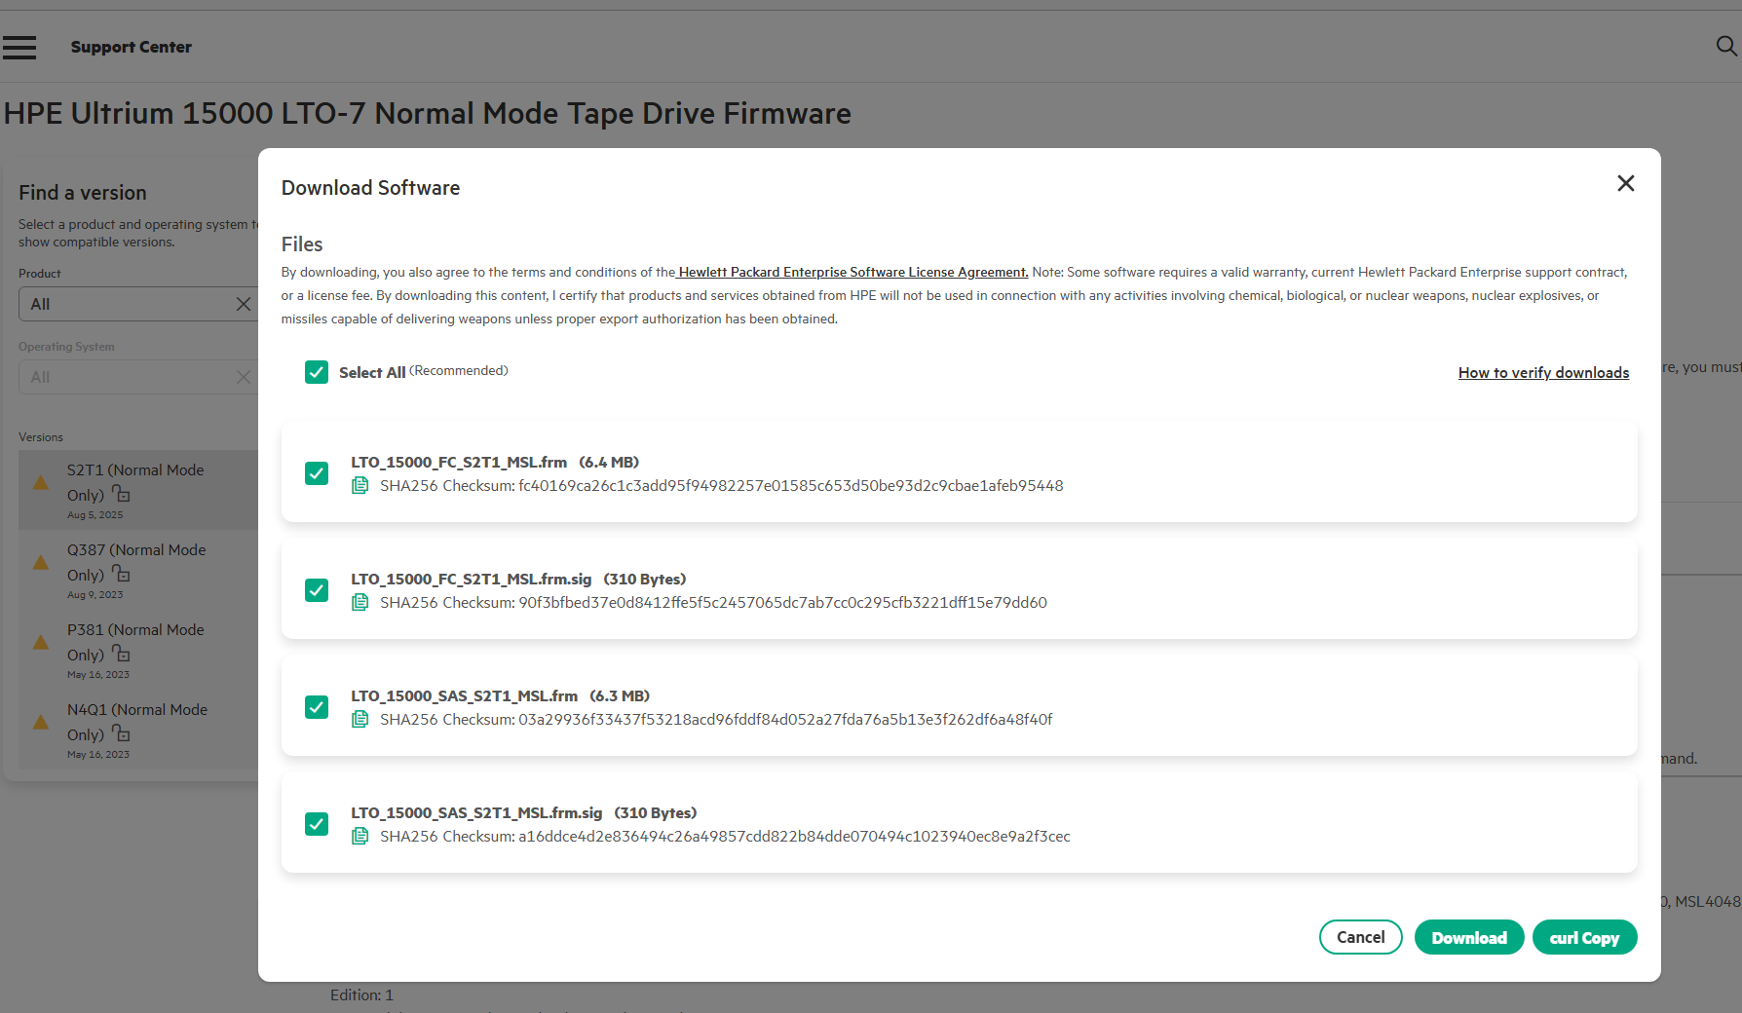
Task: Open the Software License Agreement link
Action: [x=852, y=273]
